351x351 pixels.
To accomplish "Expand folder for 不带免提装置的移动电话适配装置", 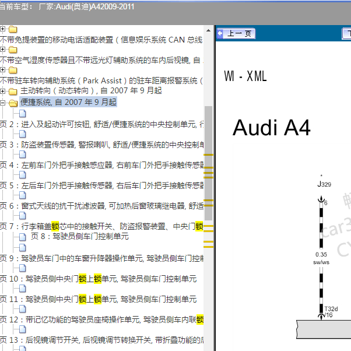I will (x=2, y=29).
